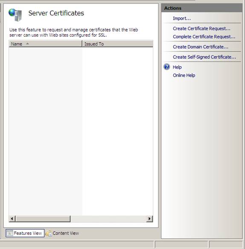
Task: Sort certificates by Name column header
Action: (x=46, y=43)
